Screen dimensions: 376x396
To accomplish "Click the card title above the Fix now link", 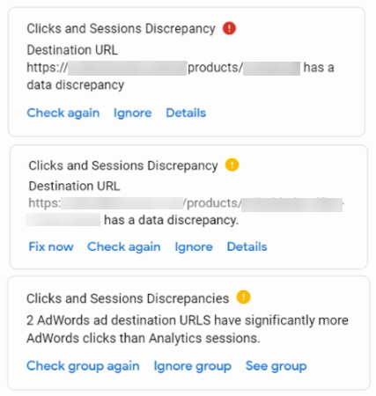I will [123, 165].
